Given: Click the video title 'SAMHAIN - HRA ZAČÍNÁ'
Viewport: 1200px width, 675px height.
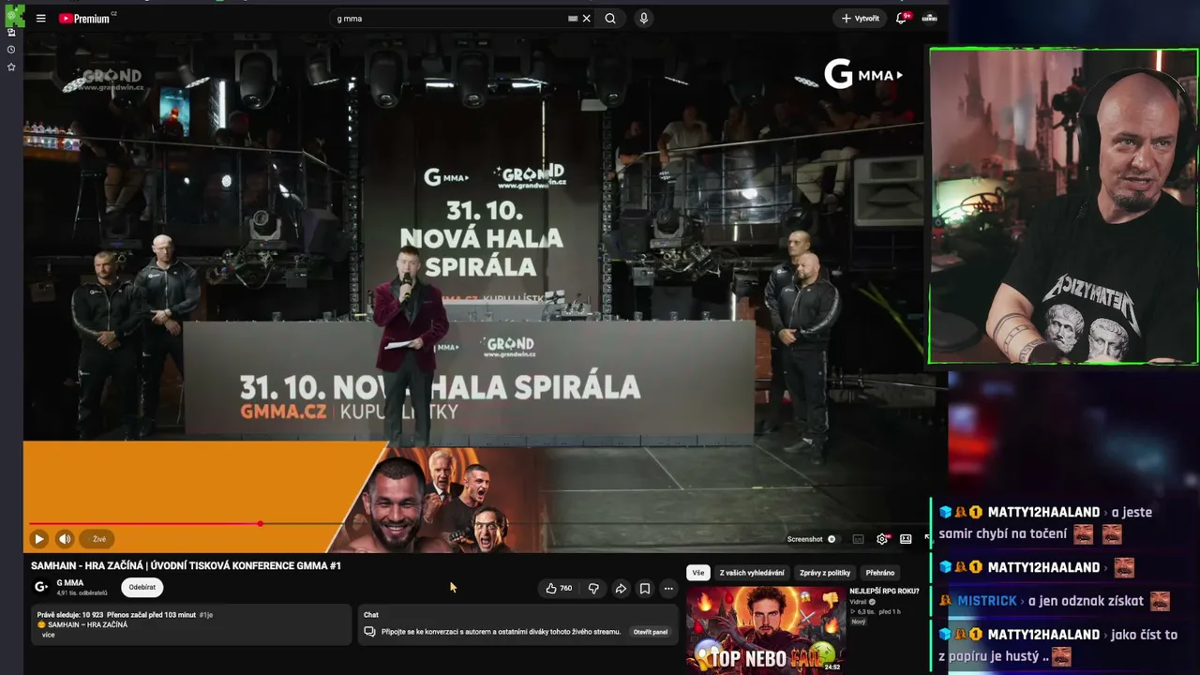Looking at the screenshot, I should (186, 566).
